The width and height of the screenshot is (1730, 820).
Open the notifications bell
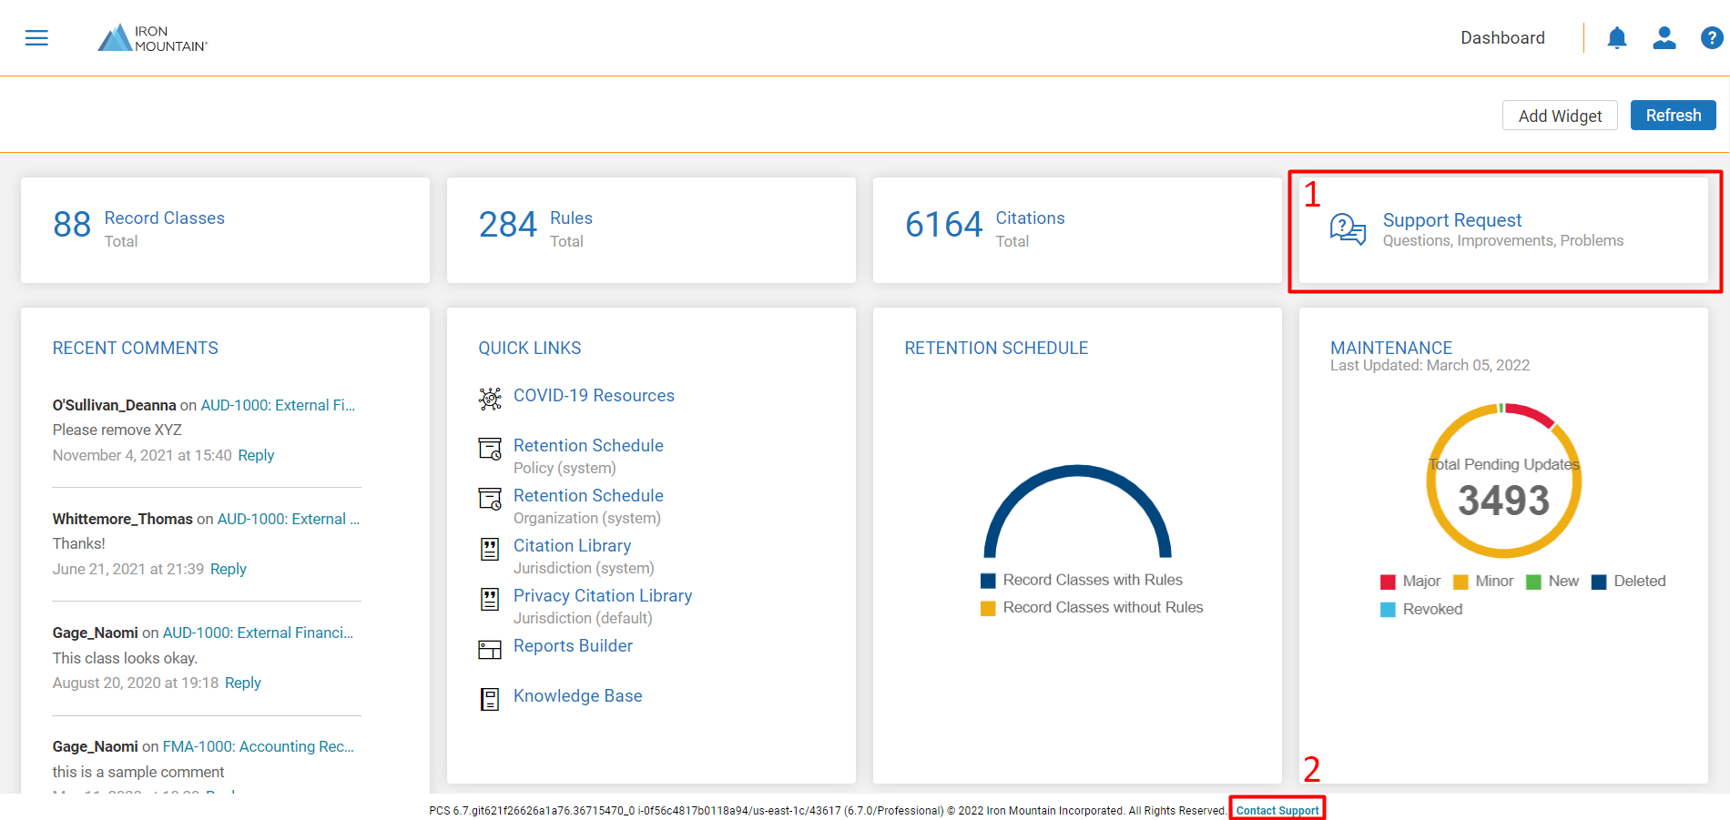[x=1616, y=38]
